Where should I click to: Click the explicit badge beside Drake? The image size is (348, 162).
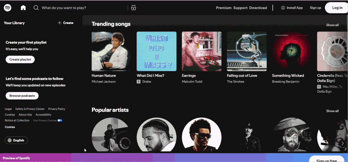point(139,82)
